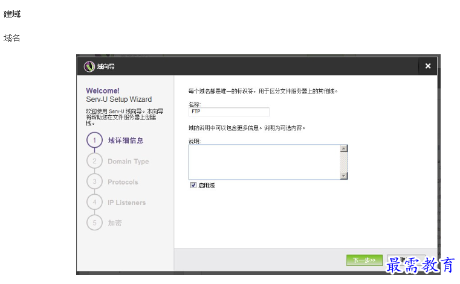This screenshot has height=284, width=460.
Task: Click the 说明: label
Action: [x=195, y=142]
